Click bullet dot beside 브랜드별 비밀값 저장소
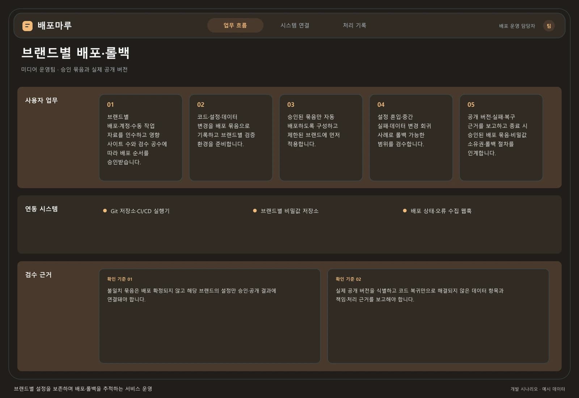The image size is (579, 398). click(x=255, y=211)
